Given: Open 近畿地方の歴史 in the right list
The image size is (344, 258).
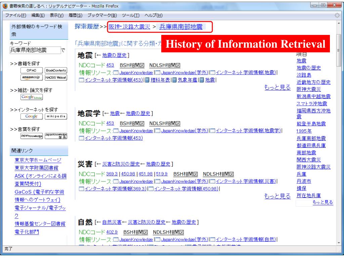Looking at the screenshot, I should coord(313,82).
